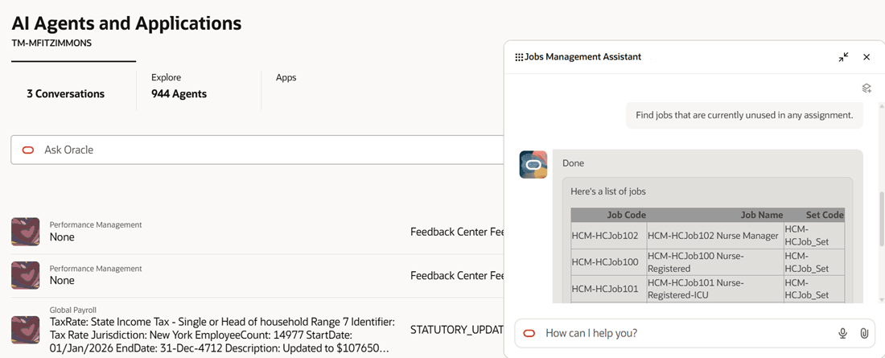Click the second Performance Management row thumbnail
The width and height of the screenshot is (885, 358).
[x=26, y=275]
